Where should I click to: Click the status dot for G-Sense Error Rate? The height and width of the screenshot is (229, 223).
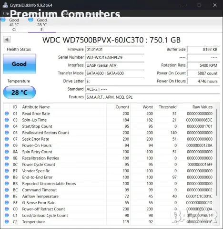(7, 202)
